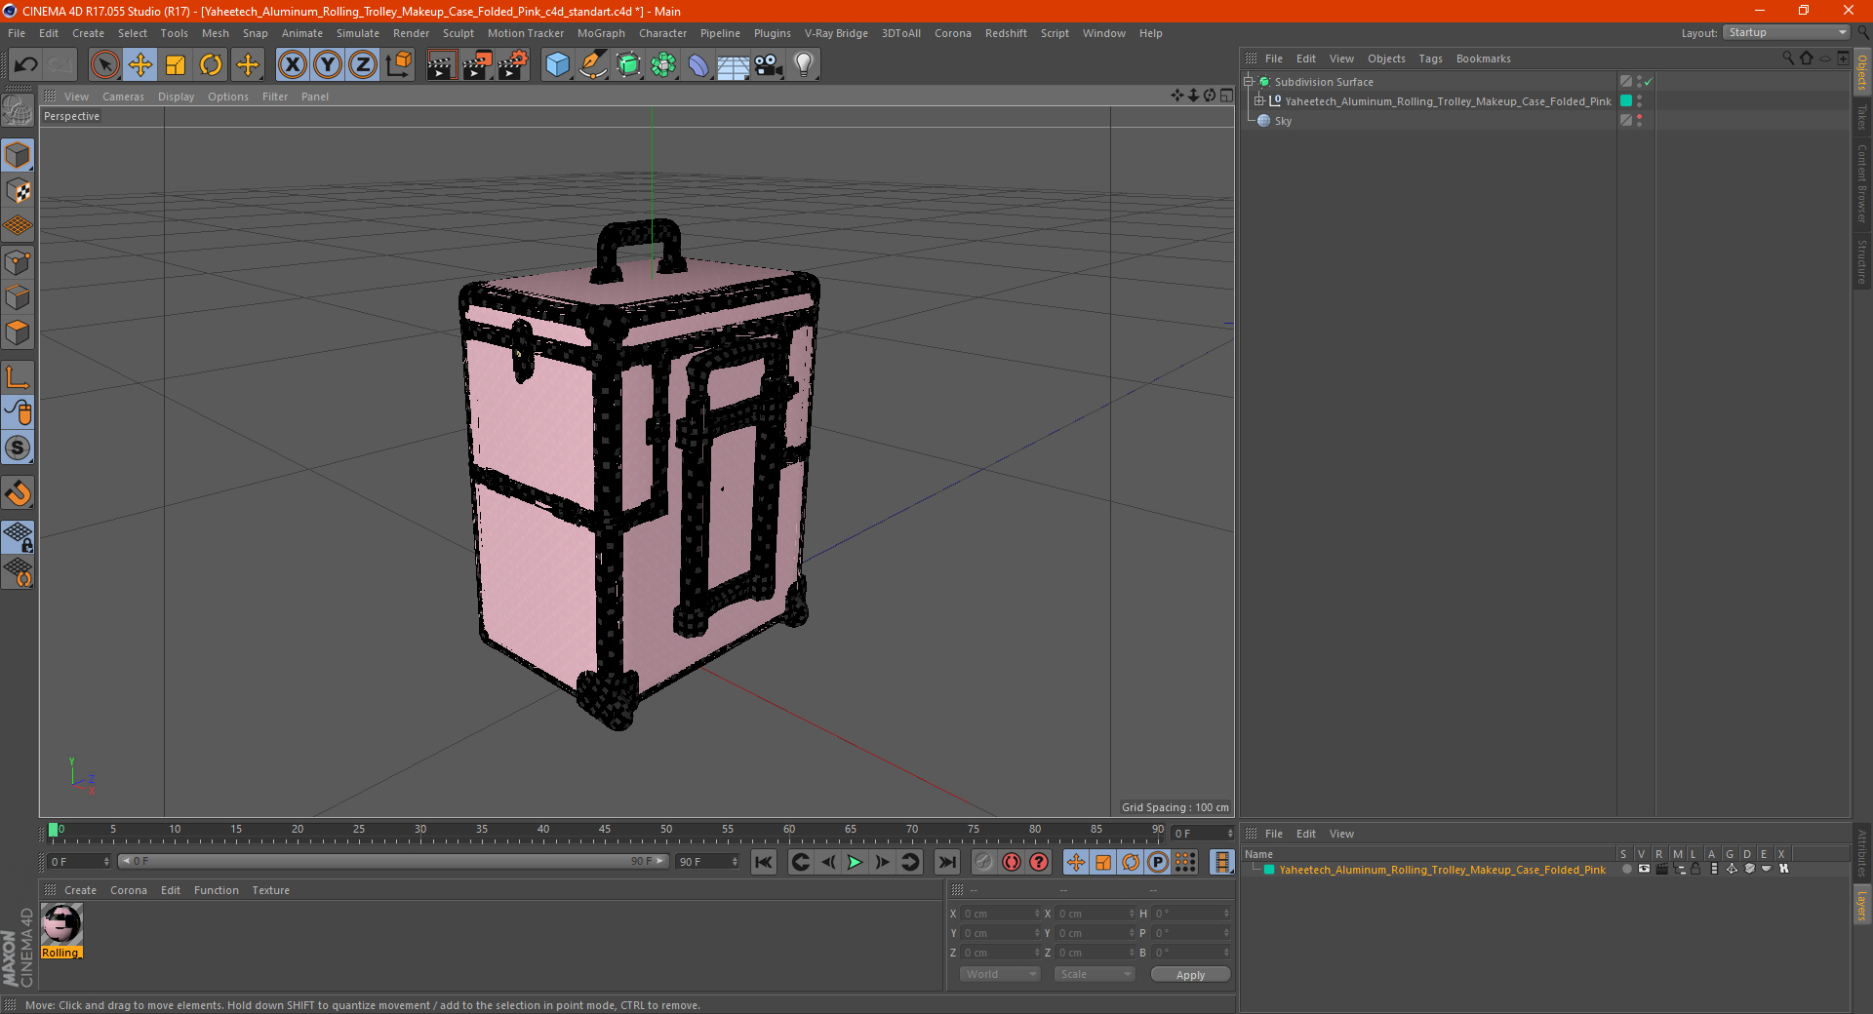Activate the Rotate tool in toolbar
Screen dimensions: 1873x1014
pyautogui.click(x=211, y=65)
